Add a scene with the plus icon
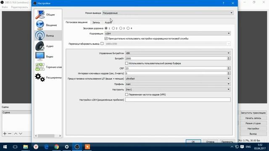The width and height of the screenshot is (269, 151). (5, 133)
